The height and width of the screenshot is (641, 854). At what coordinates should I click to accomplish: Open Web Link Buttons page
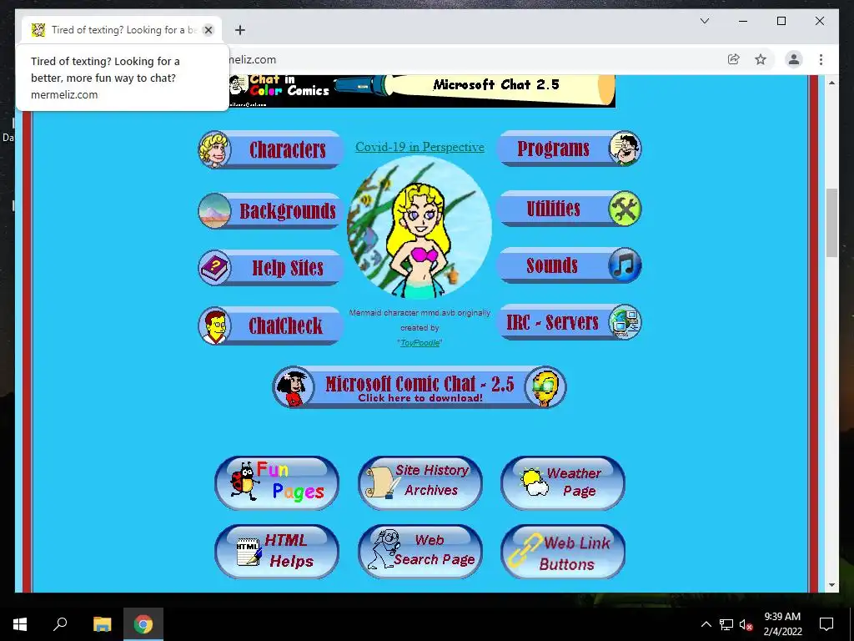tap(563, 552)
